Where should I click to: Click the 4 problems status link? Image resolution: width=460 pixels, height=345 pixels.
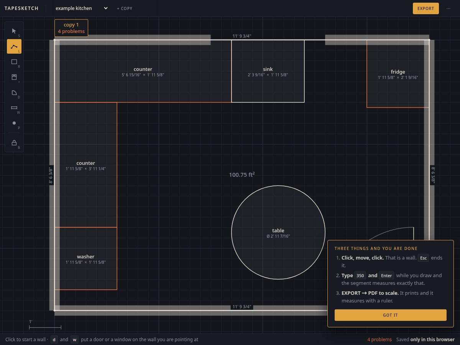[x=379, y=340]
